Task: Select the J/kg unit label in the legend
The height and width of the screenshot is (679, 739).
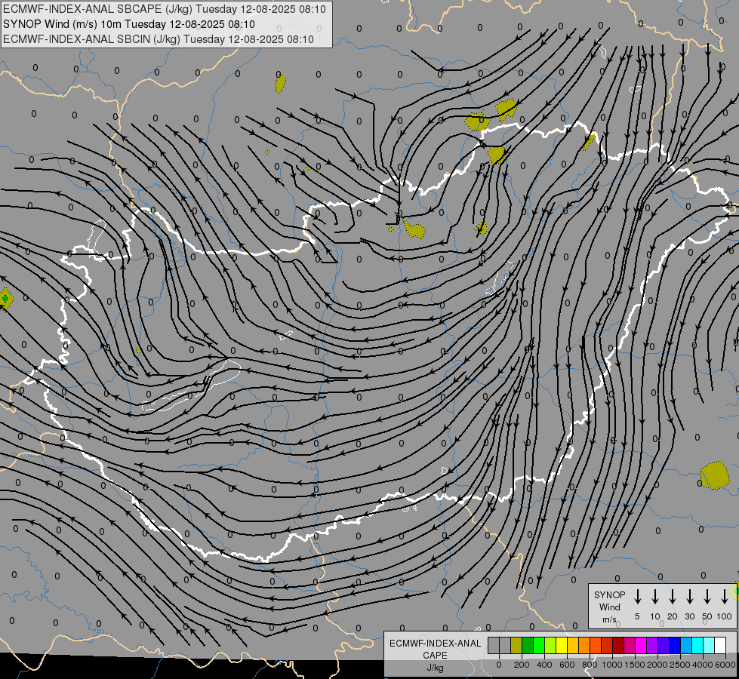Action: pos(435,668)
